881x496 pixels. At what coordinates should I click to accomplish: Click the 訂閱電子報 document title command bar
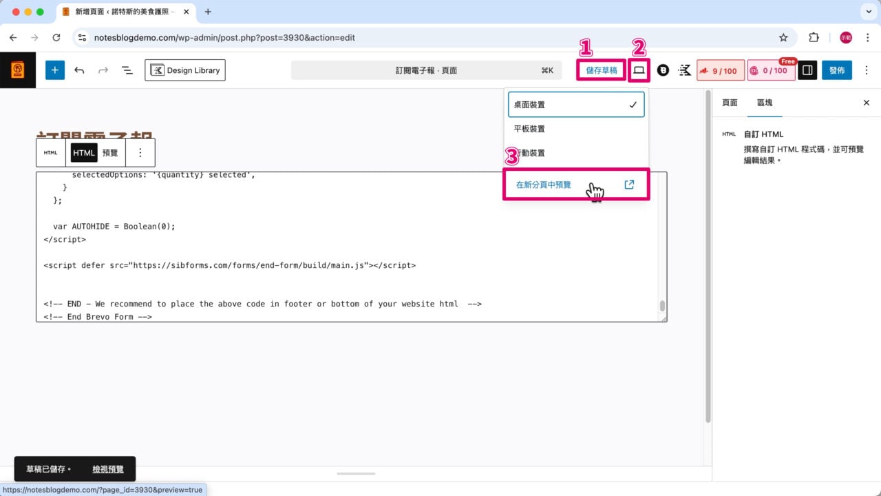(426, 70)
